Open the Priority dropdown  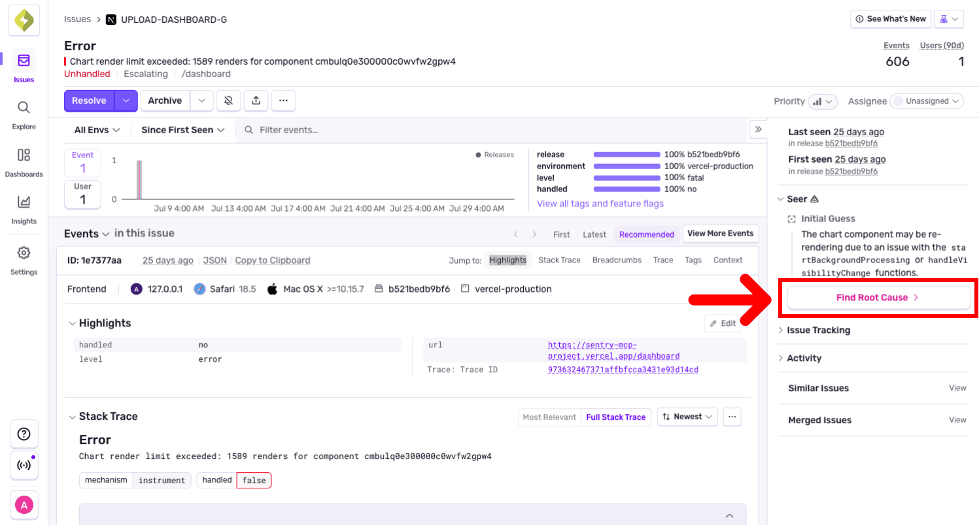click(x=823, y=101)
